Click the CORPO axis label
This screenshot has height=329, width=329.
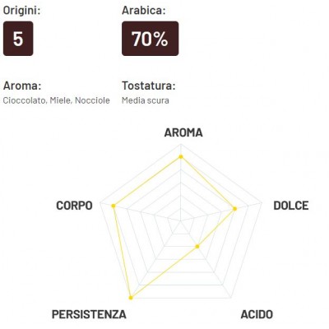74,206
